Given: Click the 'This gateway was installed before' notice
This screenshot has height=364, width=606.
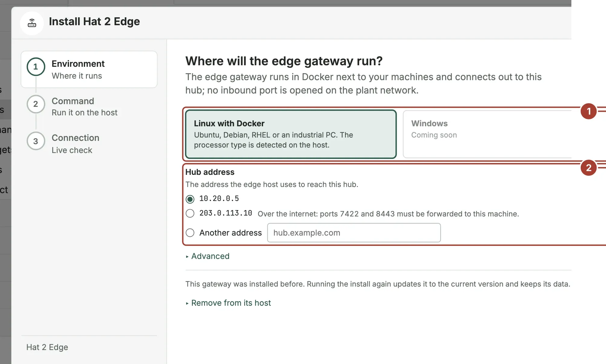Looking at the screenshot, I should click(x=378, y=284).
